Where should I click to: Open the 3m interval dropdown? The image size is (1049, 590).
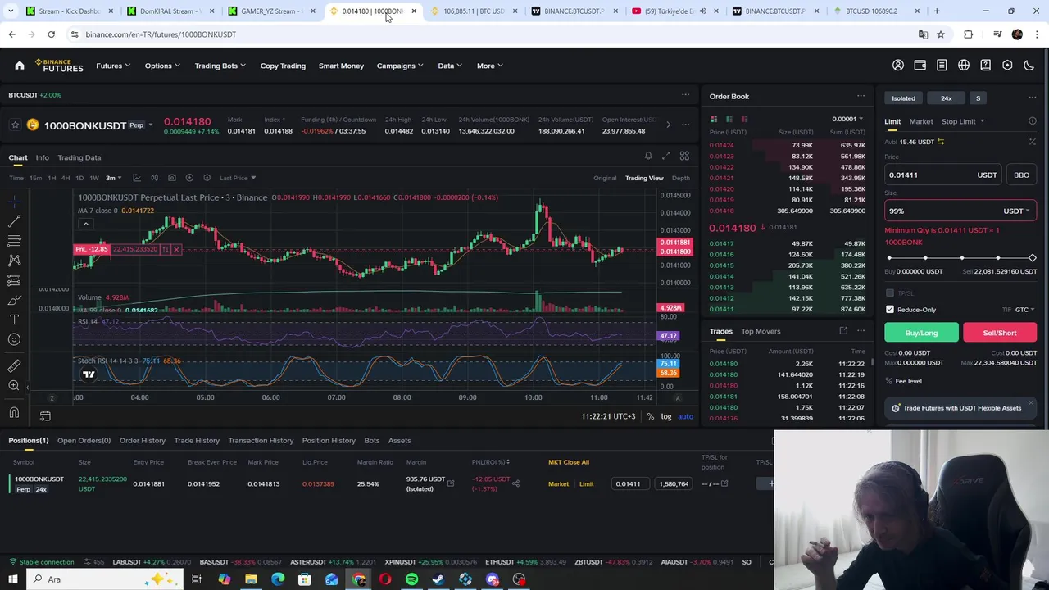coord(113,178)
